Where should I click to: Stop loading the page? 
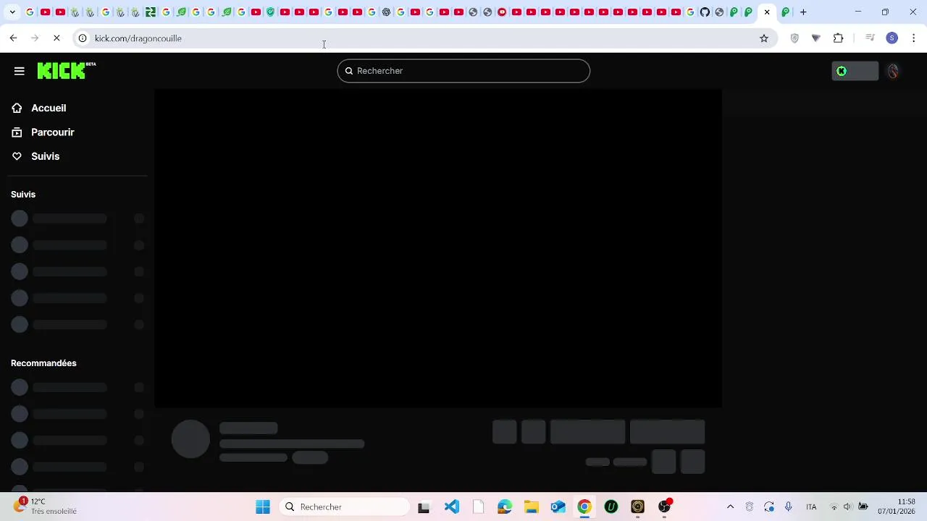(56, 38)
